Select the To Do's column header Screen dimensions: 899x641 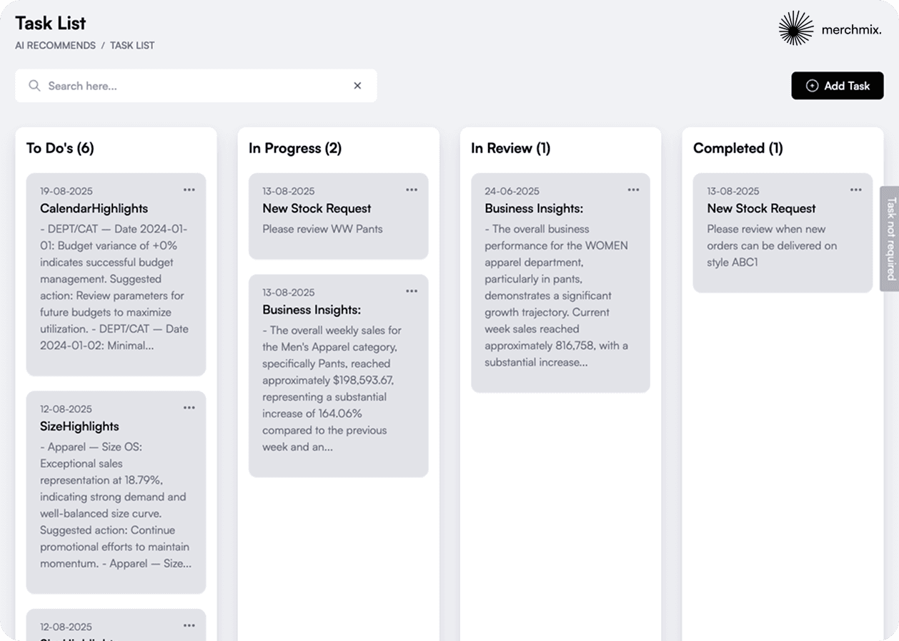tap(60, 148)
